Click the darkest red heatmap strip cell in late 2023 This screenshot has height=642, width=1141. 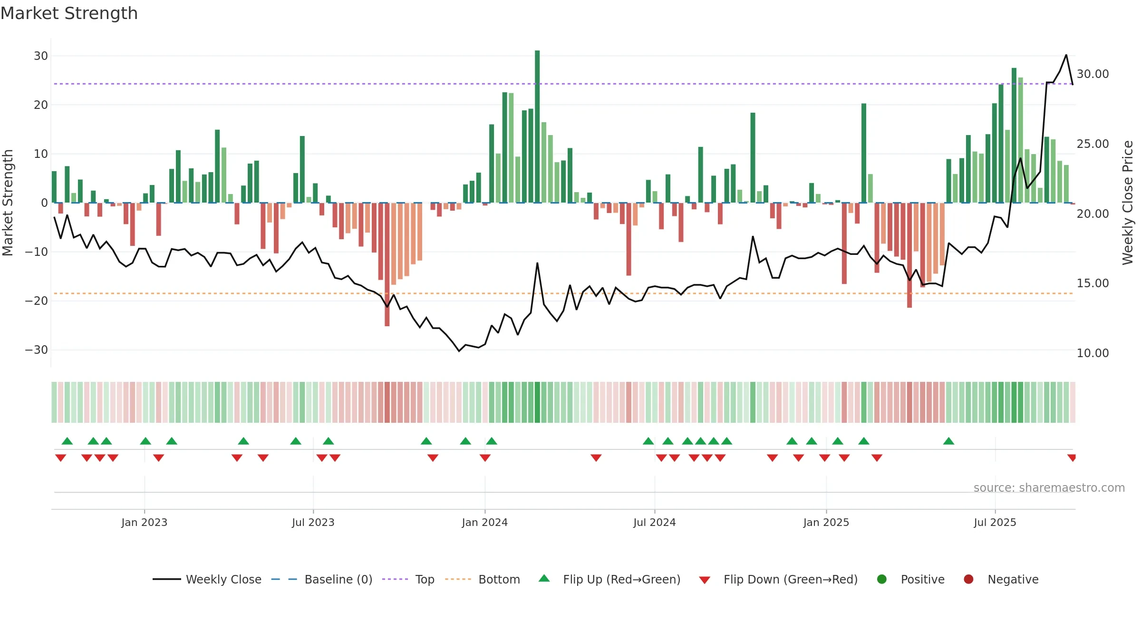pos(387,402)
